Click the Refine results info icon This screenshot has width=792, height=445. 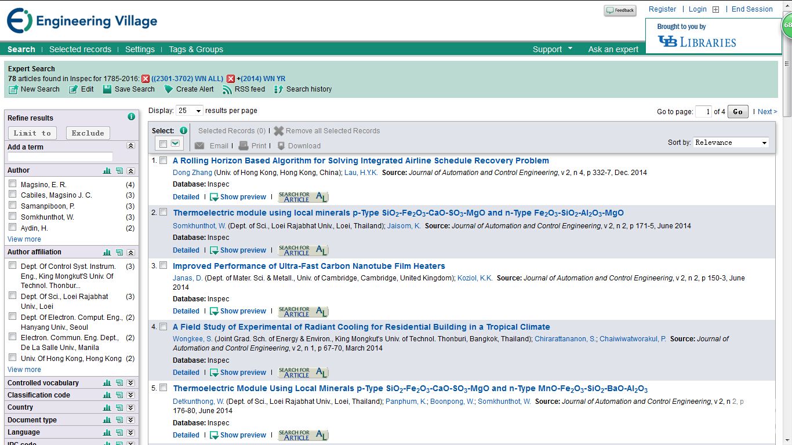click(x=131, y=116)
